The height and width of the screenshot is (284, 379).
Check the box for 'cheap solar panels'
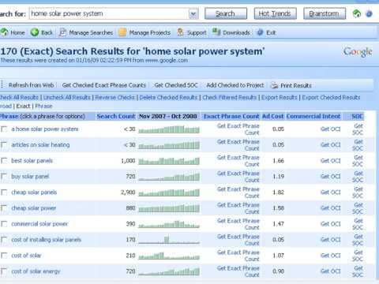[x=4, y=192]
